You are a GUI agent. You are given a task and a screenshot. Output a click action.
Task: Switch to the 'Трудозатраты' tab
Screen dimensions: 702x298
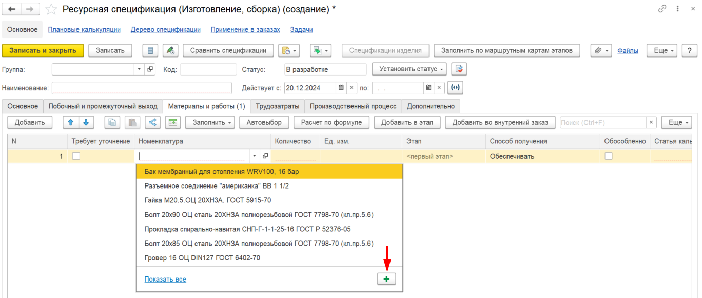[278, 106]
